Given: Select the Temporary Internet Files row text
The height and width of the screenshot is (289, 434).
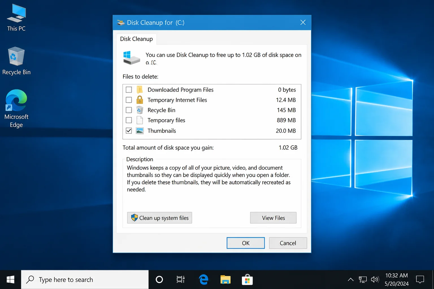Looking at the screenshot, I should [x=177, y=100].
